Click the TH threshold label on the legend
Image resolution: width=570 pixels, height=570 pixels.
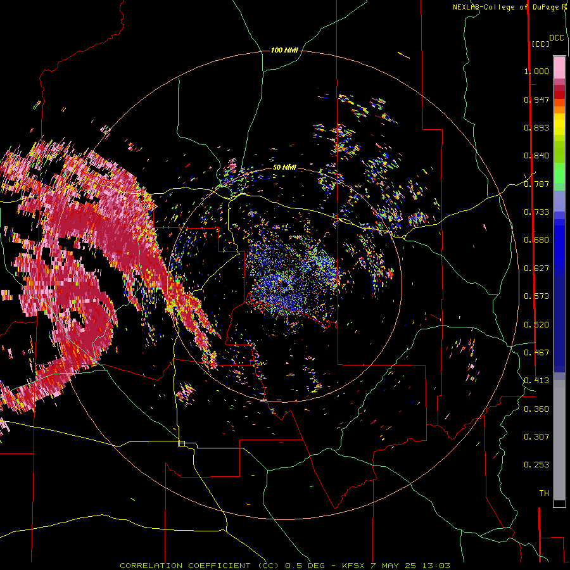click(544, 493)
